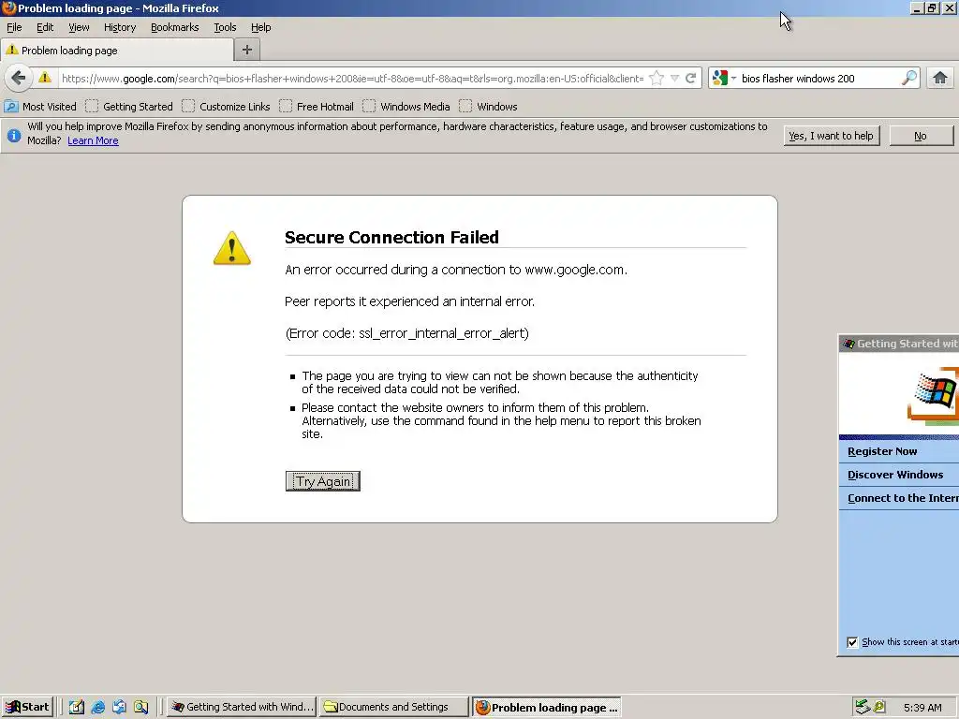Switch to Problem loading page taskbar button

tap(547, 707)
